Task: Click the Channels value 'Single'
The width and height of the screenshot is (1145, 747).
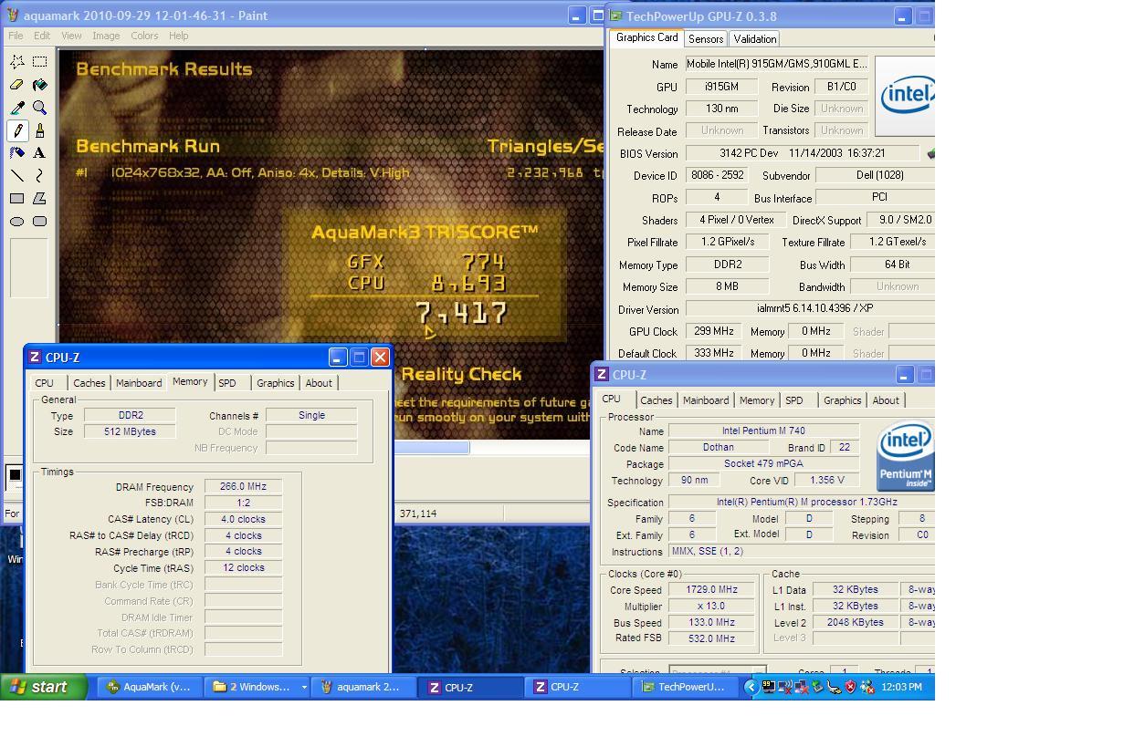Action: click(x=311, y=415)
